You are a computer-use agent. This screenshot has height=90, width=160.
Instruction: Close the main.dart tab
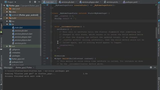click(x=55, y=2)
